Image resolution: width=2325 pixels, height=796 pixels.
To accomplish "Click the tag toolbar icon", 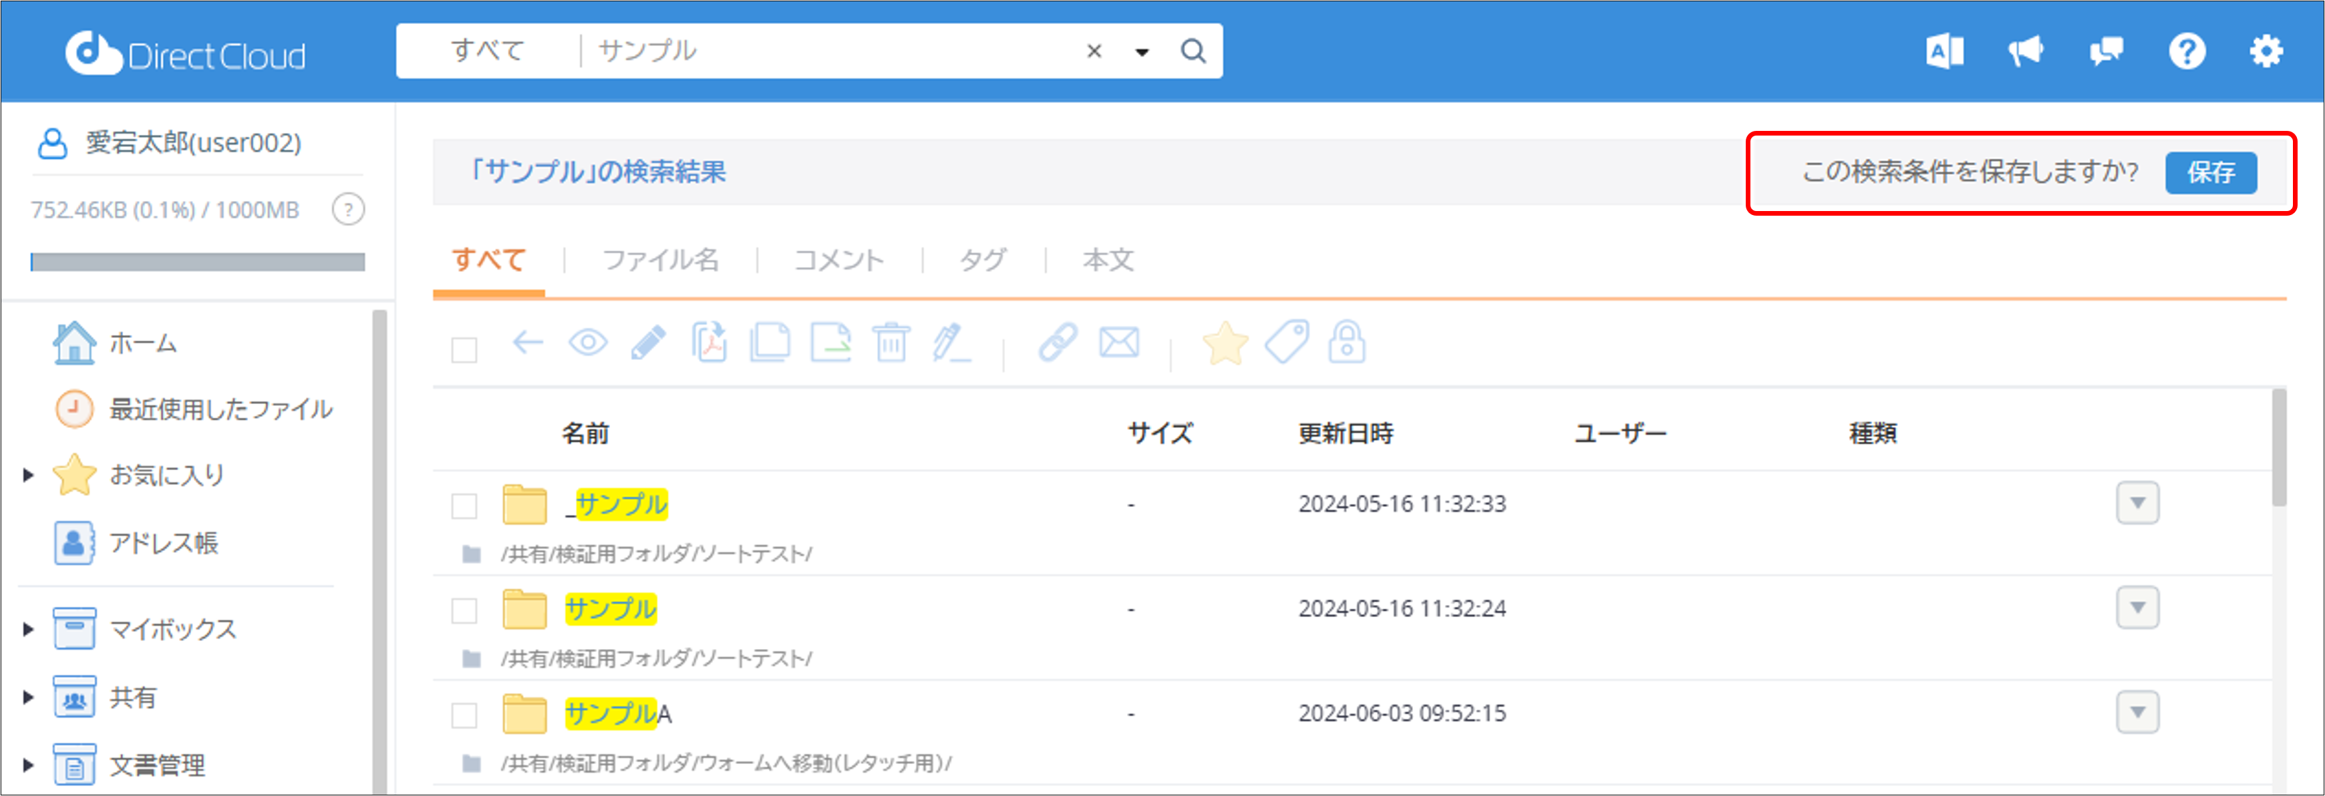I will pyautogui.click(x=1286, y=343).
